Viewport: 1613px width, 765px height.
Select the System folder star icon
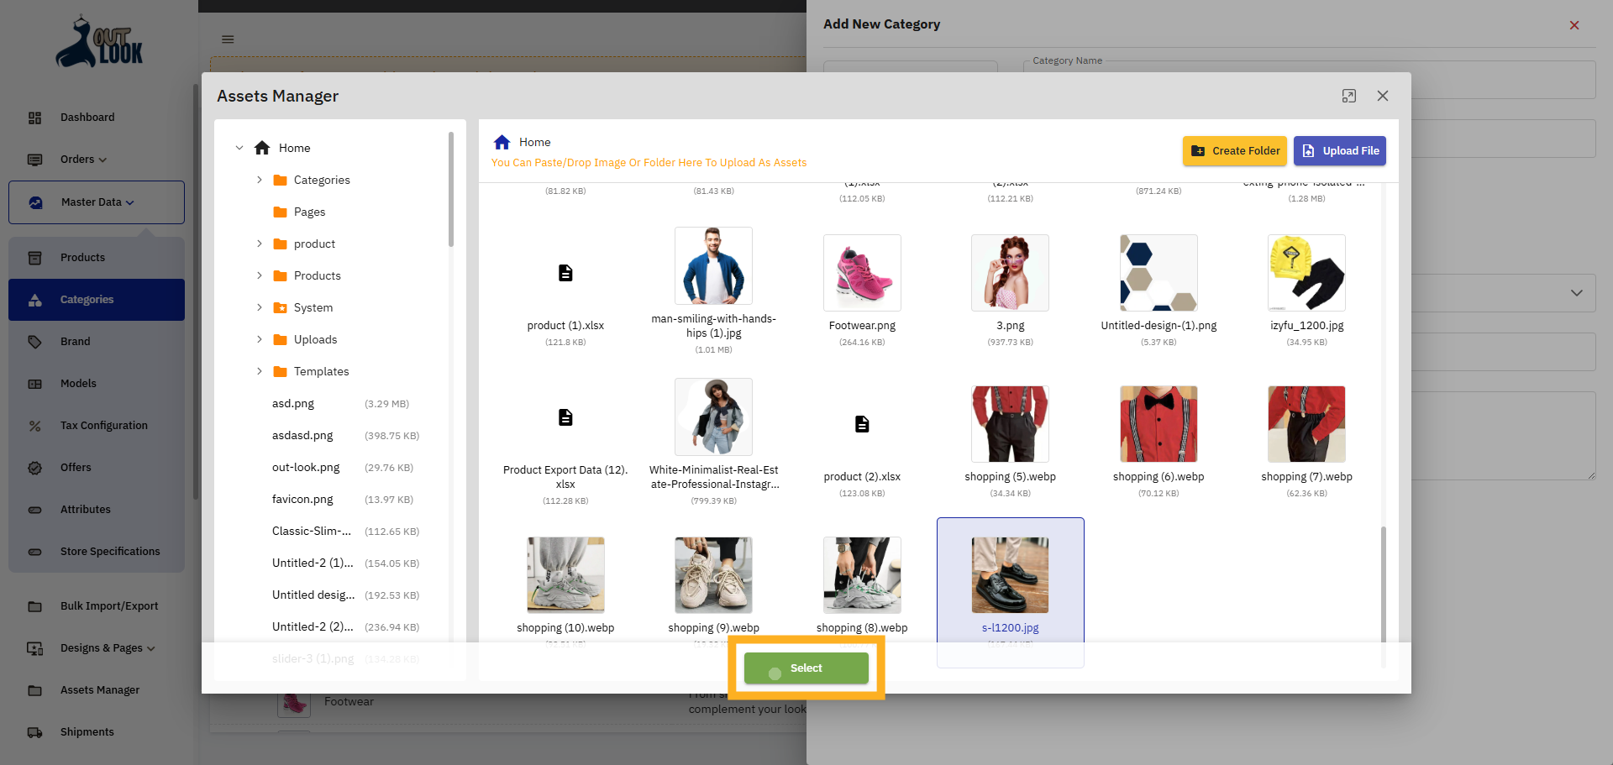281,307
